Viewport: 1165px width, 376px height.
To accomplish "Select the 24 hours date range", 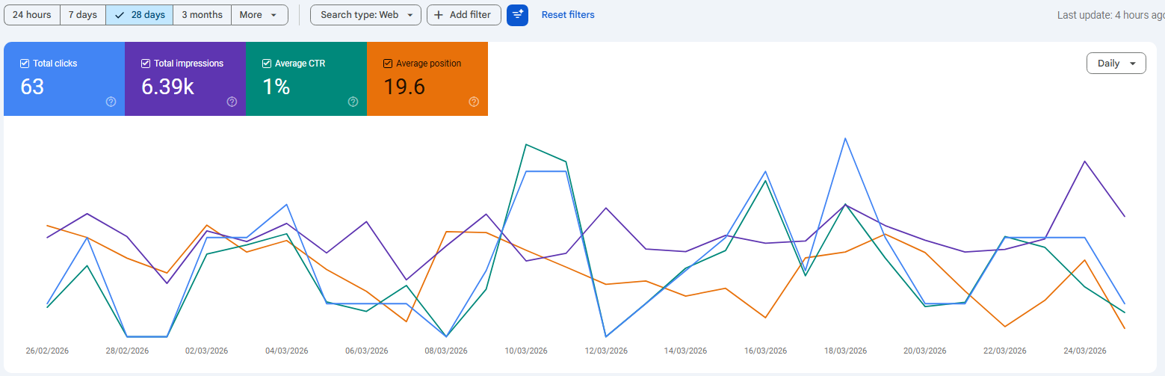I will click(x=32, y=15).
